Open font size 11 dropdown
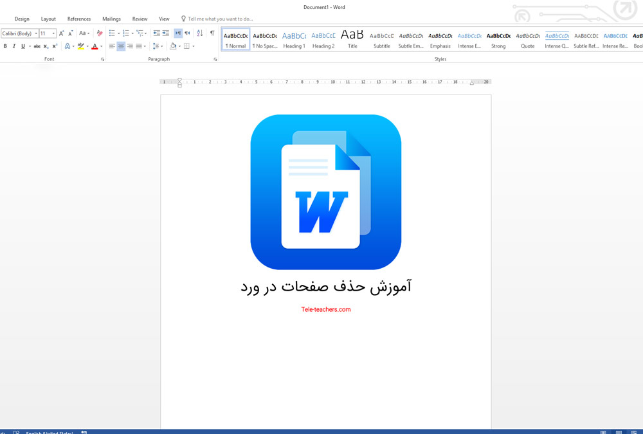Screen dimensions: 643x434 (53, 33)
